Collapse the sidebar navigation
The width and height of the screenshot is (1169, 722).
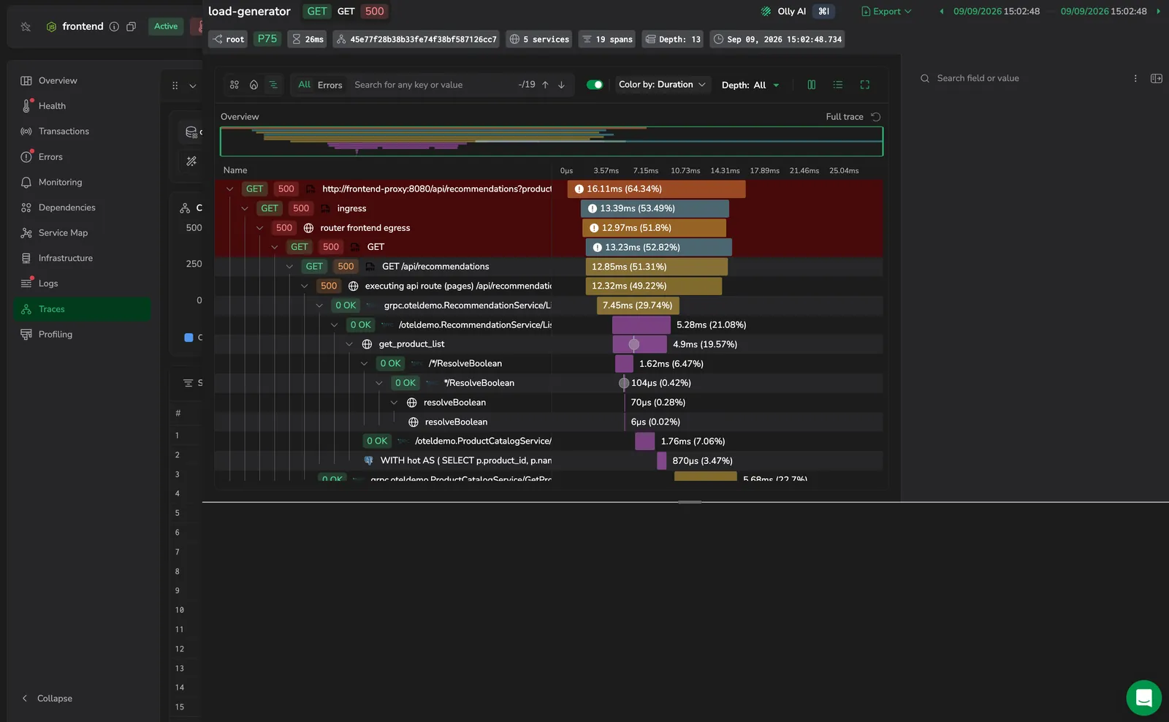click(x=47, y=699)
